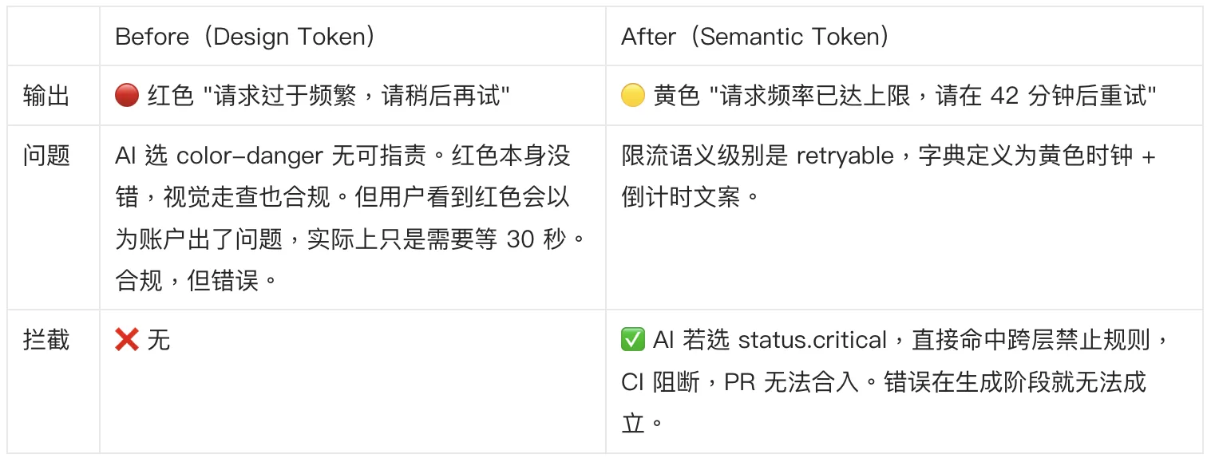Click the 无 text beside the red cross
Image resolution: width=1207 pixels, height=458 pixels.
click(159, 341)
